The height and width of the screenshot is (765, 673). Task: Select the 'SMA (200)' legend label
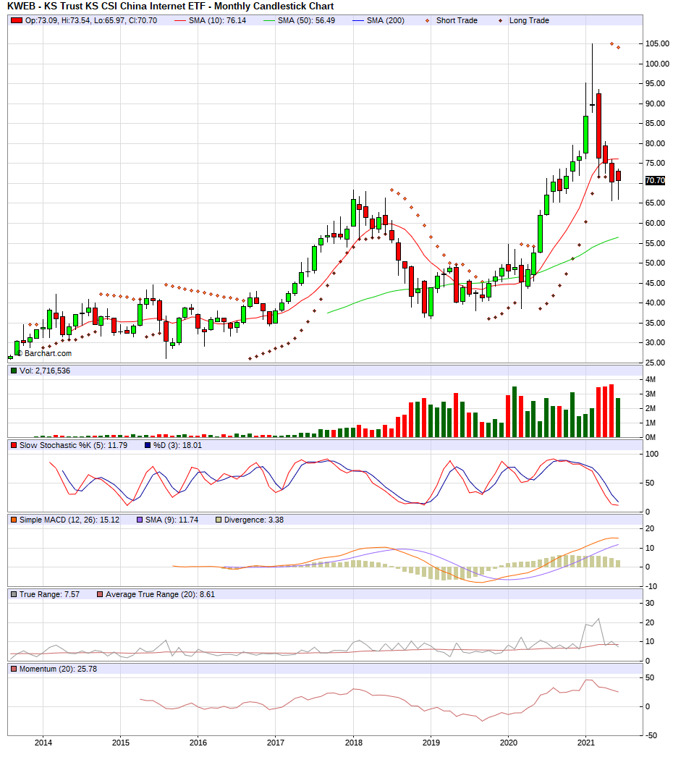click(x=385, y=20)
